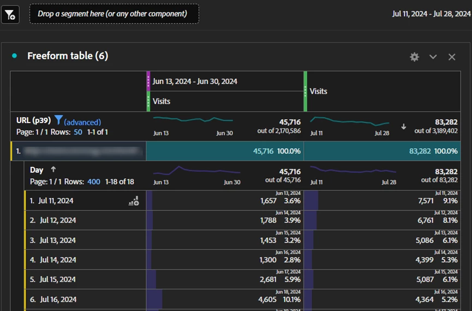This screenshot has width=472, height=311.
Task: Click the Day Jun 13 to Jun 30 sparkline
Action: pos(197,171)
